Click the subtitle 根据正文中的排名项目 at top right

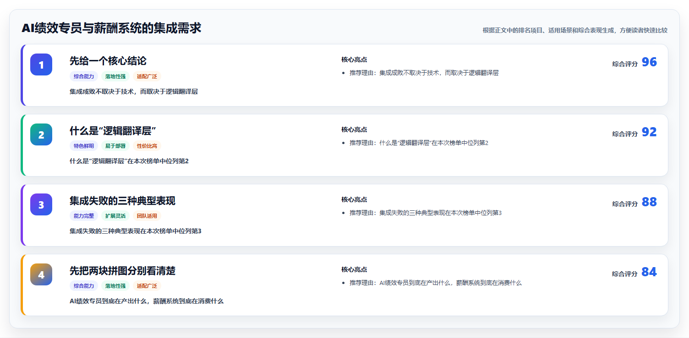click(x=575, y=31)
